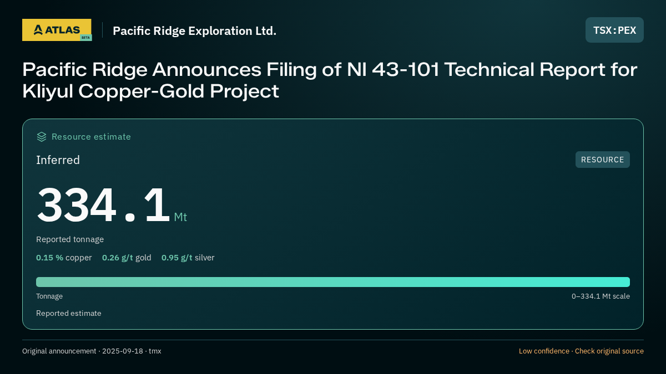Screen dimensions: 666x374
Task: Click the 0.26 g/t gold grade
Action: (127, 258)
